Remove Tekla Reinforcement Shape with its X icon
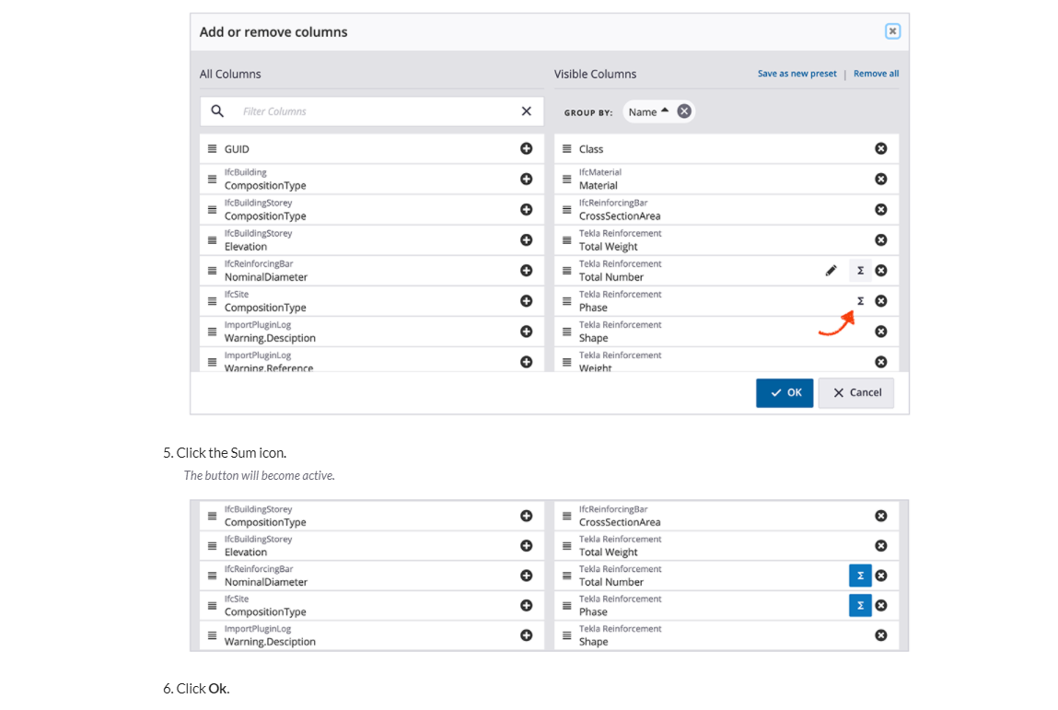This screenshot has width=1058, height=710. 880,331
